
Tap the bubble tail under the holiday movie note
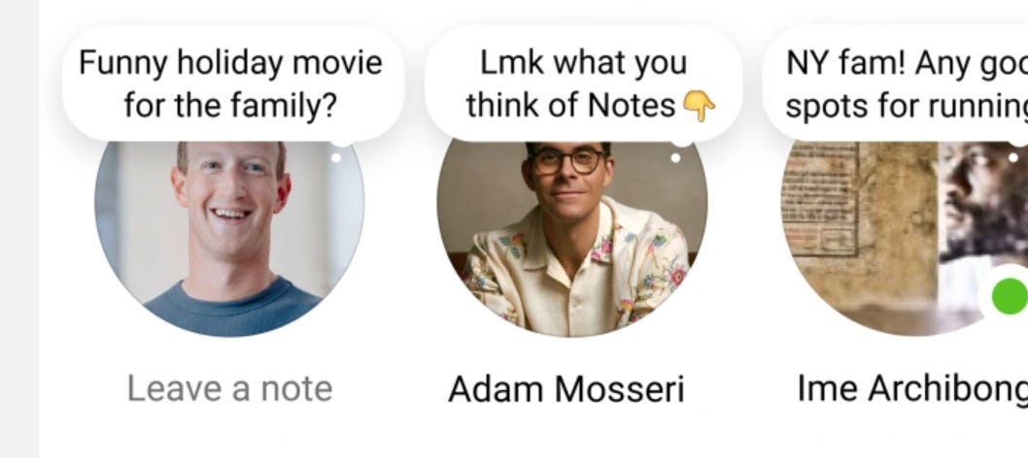[x=341, y=140]
